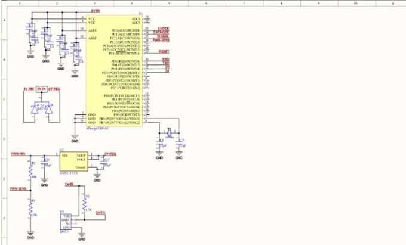Click the ADC7 pin label
Image resolution: width=406 pixels, height=245 pixels.
(x=136, y=23)
